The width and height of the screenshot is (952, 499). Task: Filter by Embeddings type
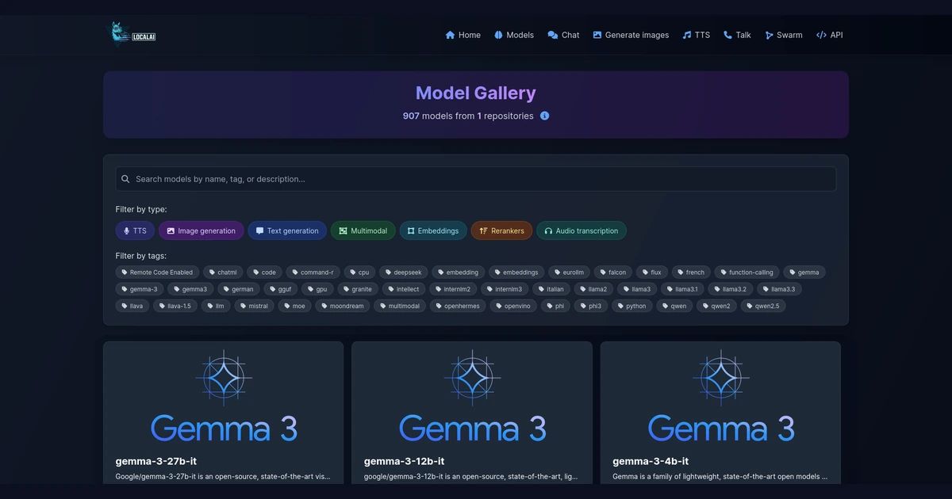click(433, 230)
